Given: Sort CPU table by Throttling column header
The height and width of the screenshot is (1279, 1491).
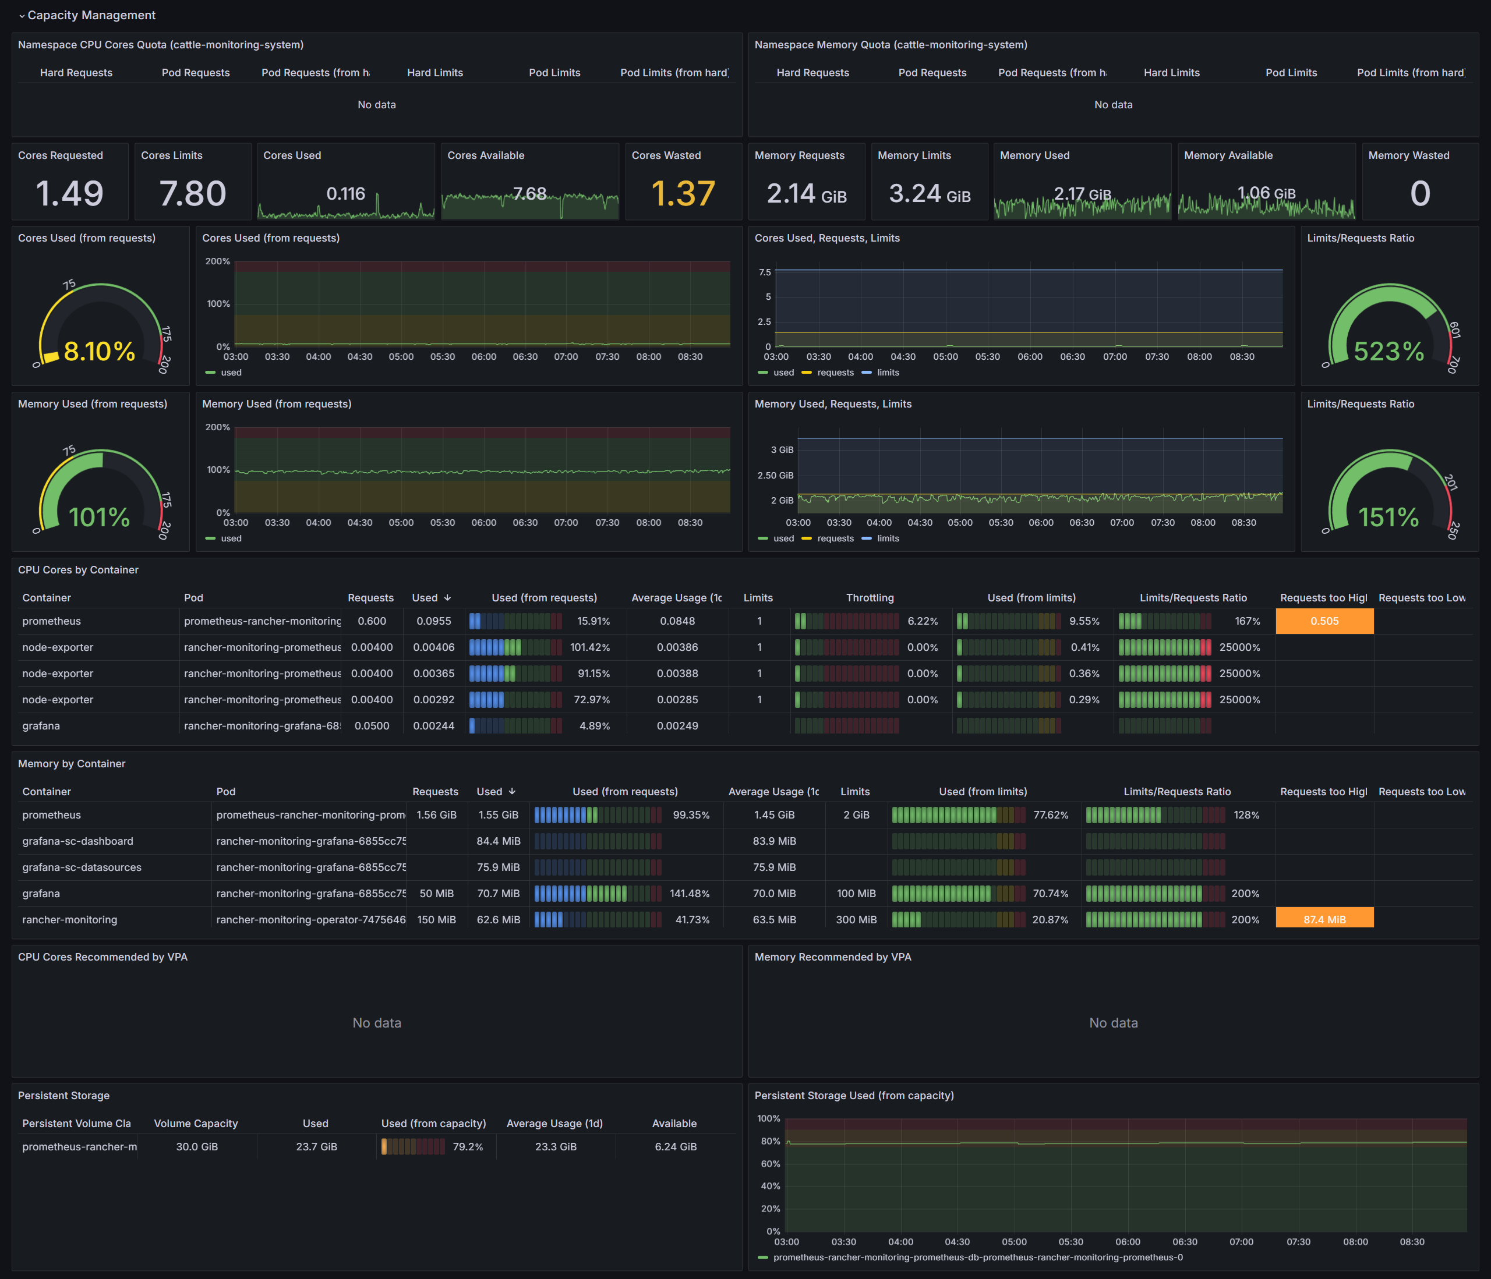Looking at the screenshot, I should point(870,598).
